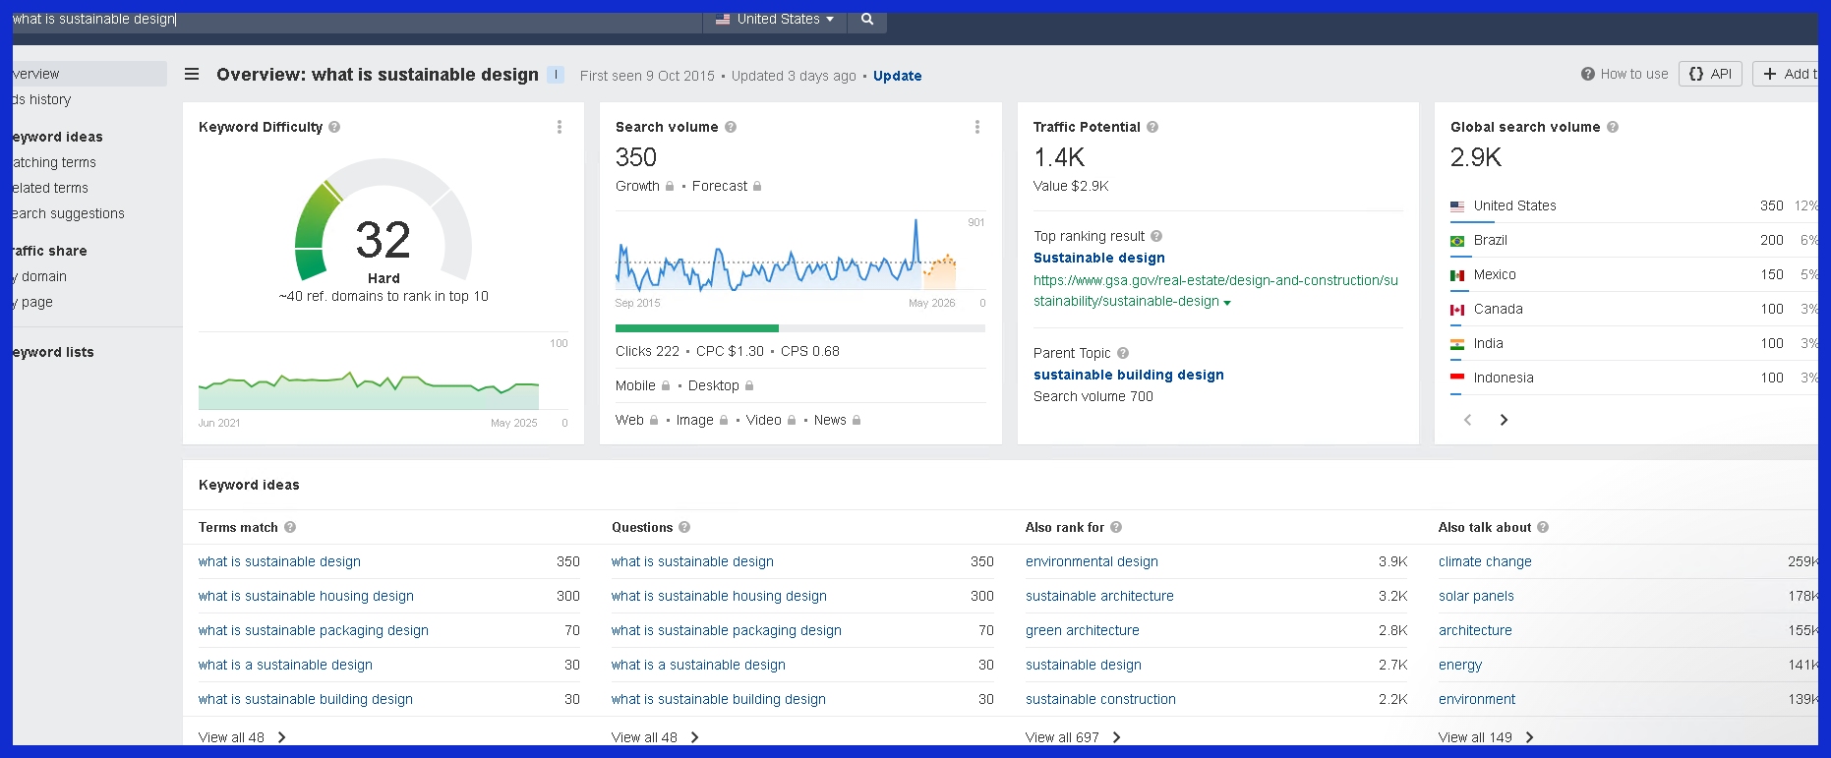
Task: Go to previous page of countries list
Action: click(1468, 420)
